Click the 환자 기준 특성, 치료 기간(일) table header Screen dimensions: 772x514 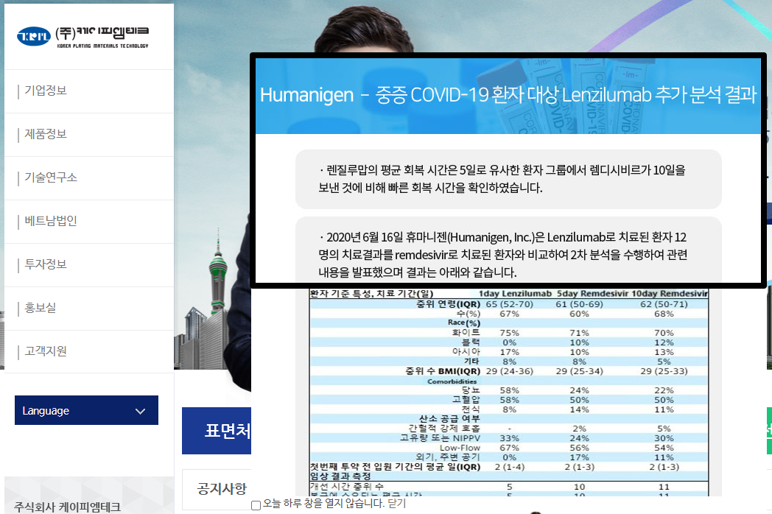(x=372, y=294)
